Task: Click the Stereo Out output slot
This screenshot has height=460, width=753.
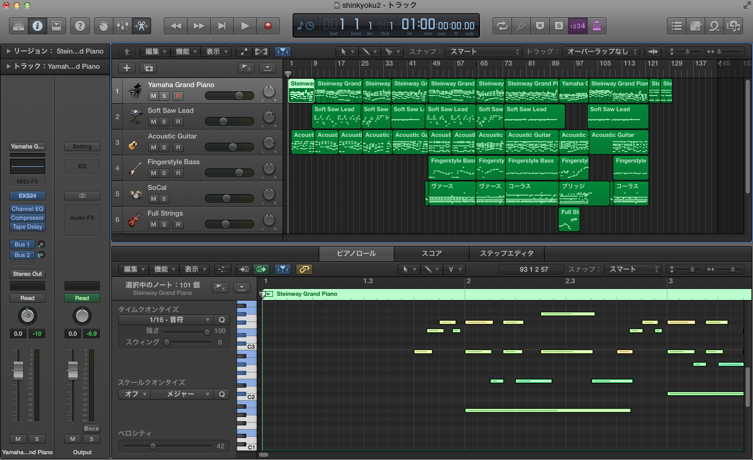Action: point(27,274)
